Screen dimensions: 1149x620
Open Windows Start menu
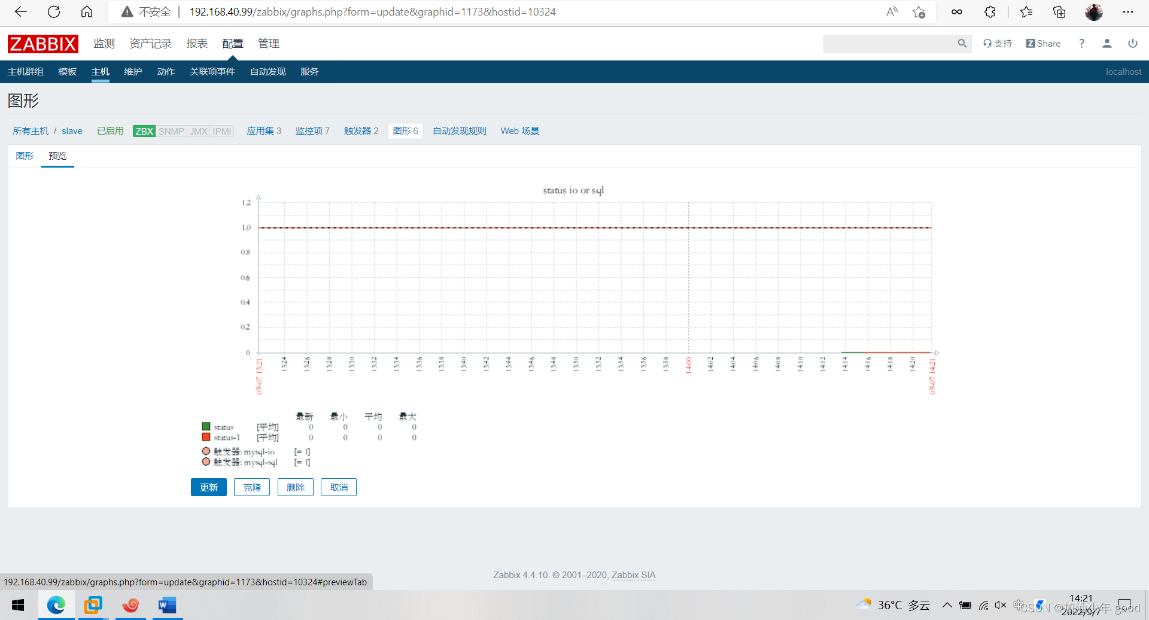(18, 605)
